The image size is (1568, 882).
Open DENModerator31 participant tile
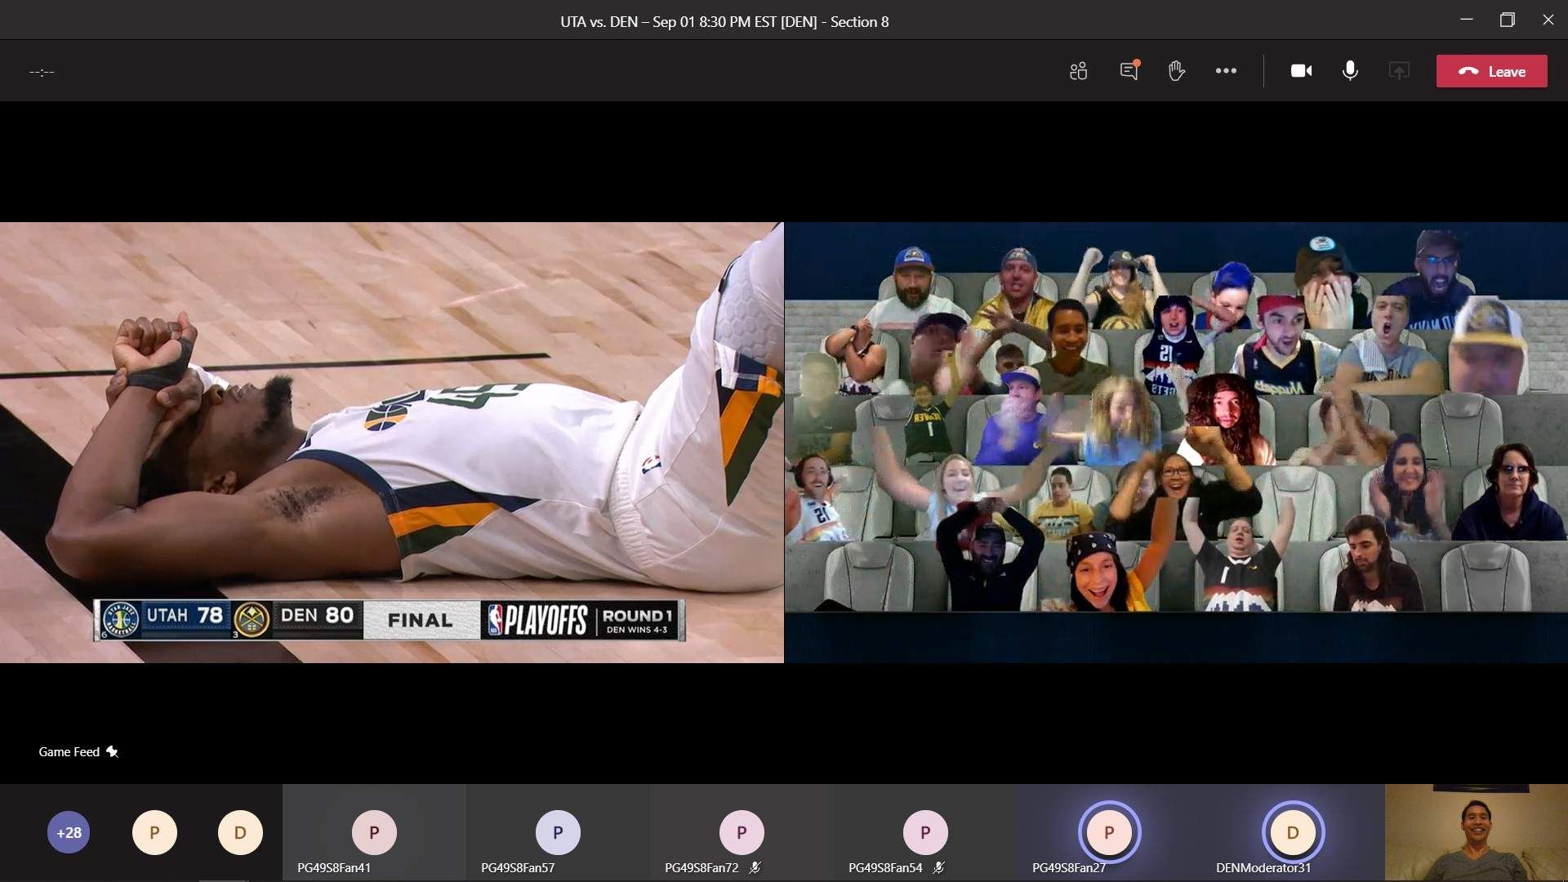click(1293, 833)
